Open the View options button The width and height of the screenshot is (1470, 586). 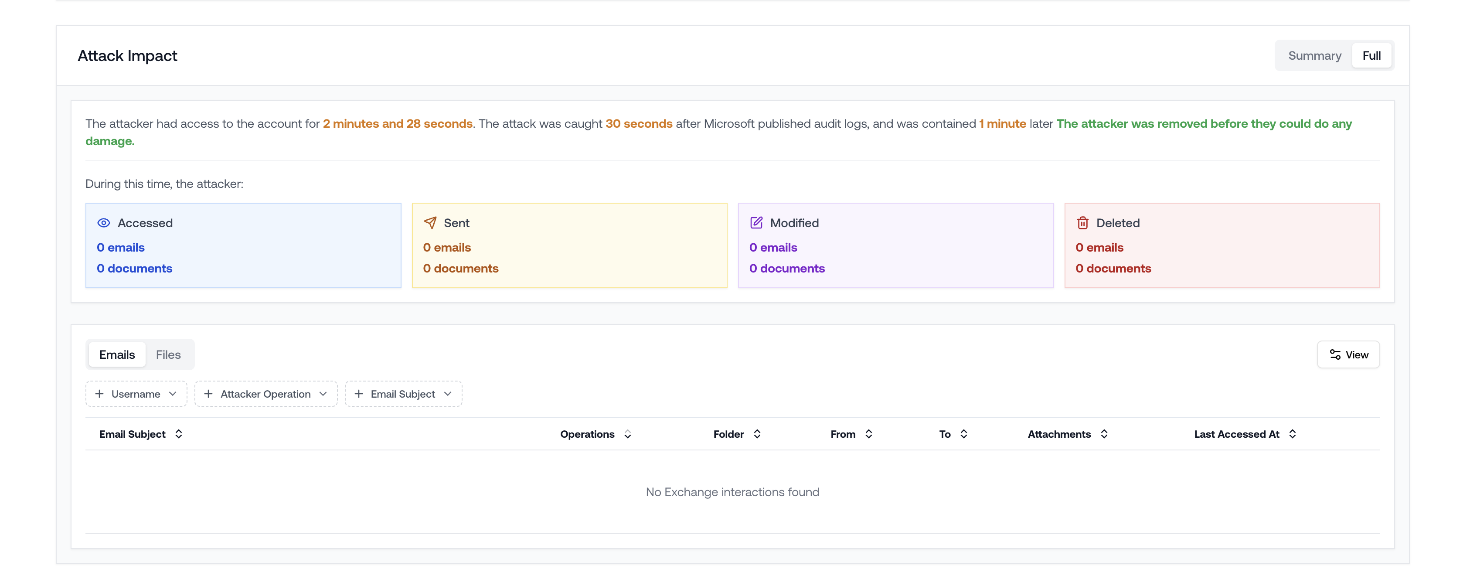[1348, 355]
